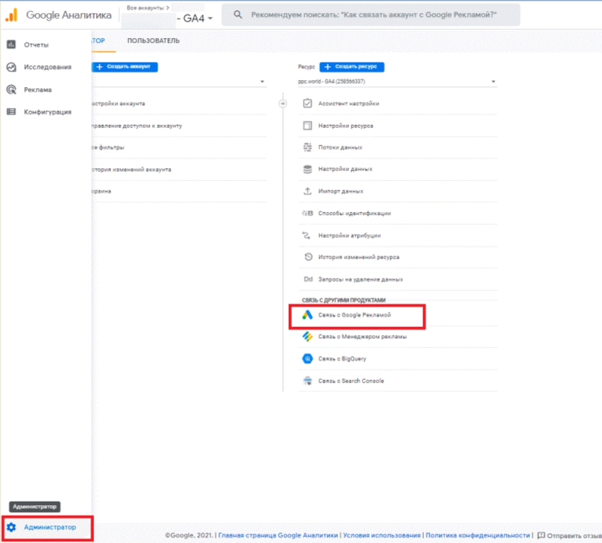Switch to the ПОЛЬЗОВАТЕЛЬ tab

pos(153,41)
